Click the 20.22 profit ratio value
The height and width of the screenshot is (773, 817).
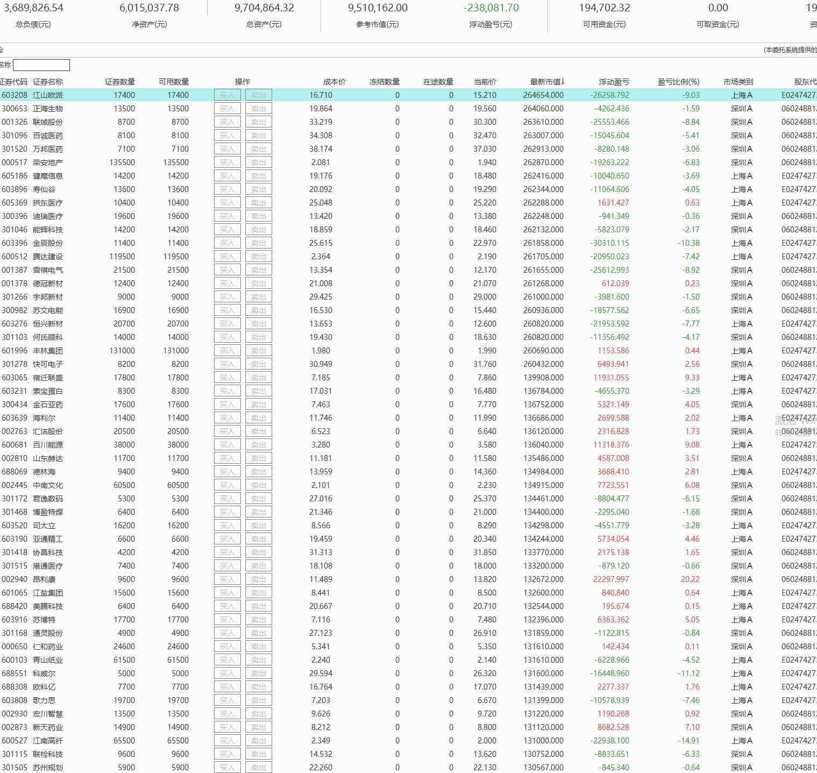click(690, 579)
